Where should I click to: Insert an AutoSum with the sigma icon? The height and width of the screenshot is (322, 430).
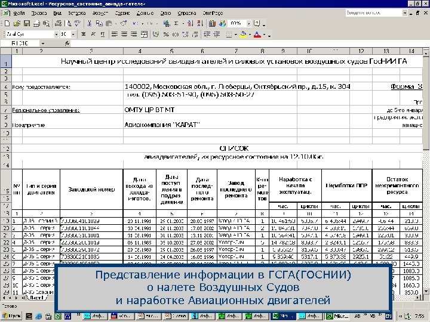tap(176, 23)
